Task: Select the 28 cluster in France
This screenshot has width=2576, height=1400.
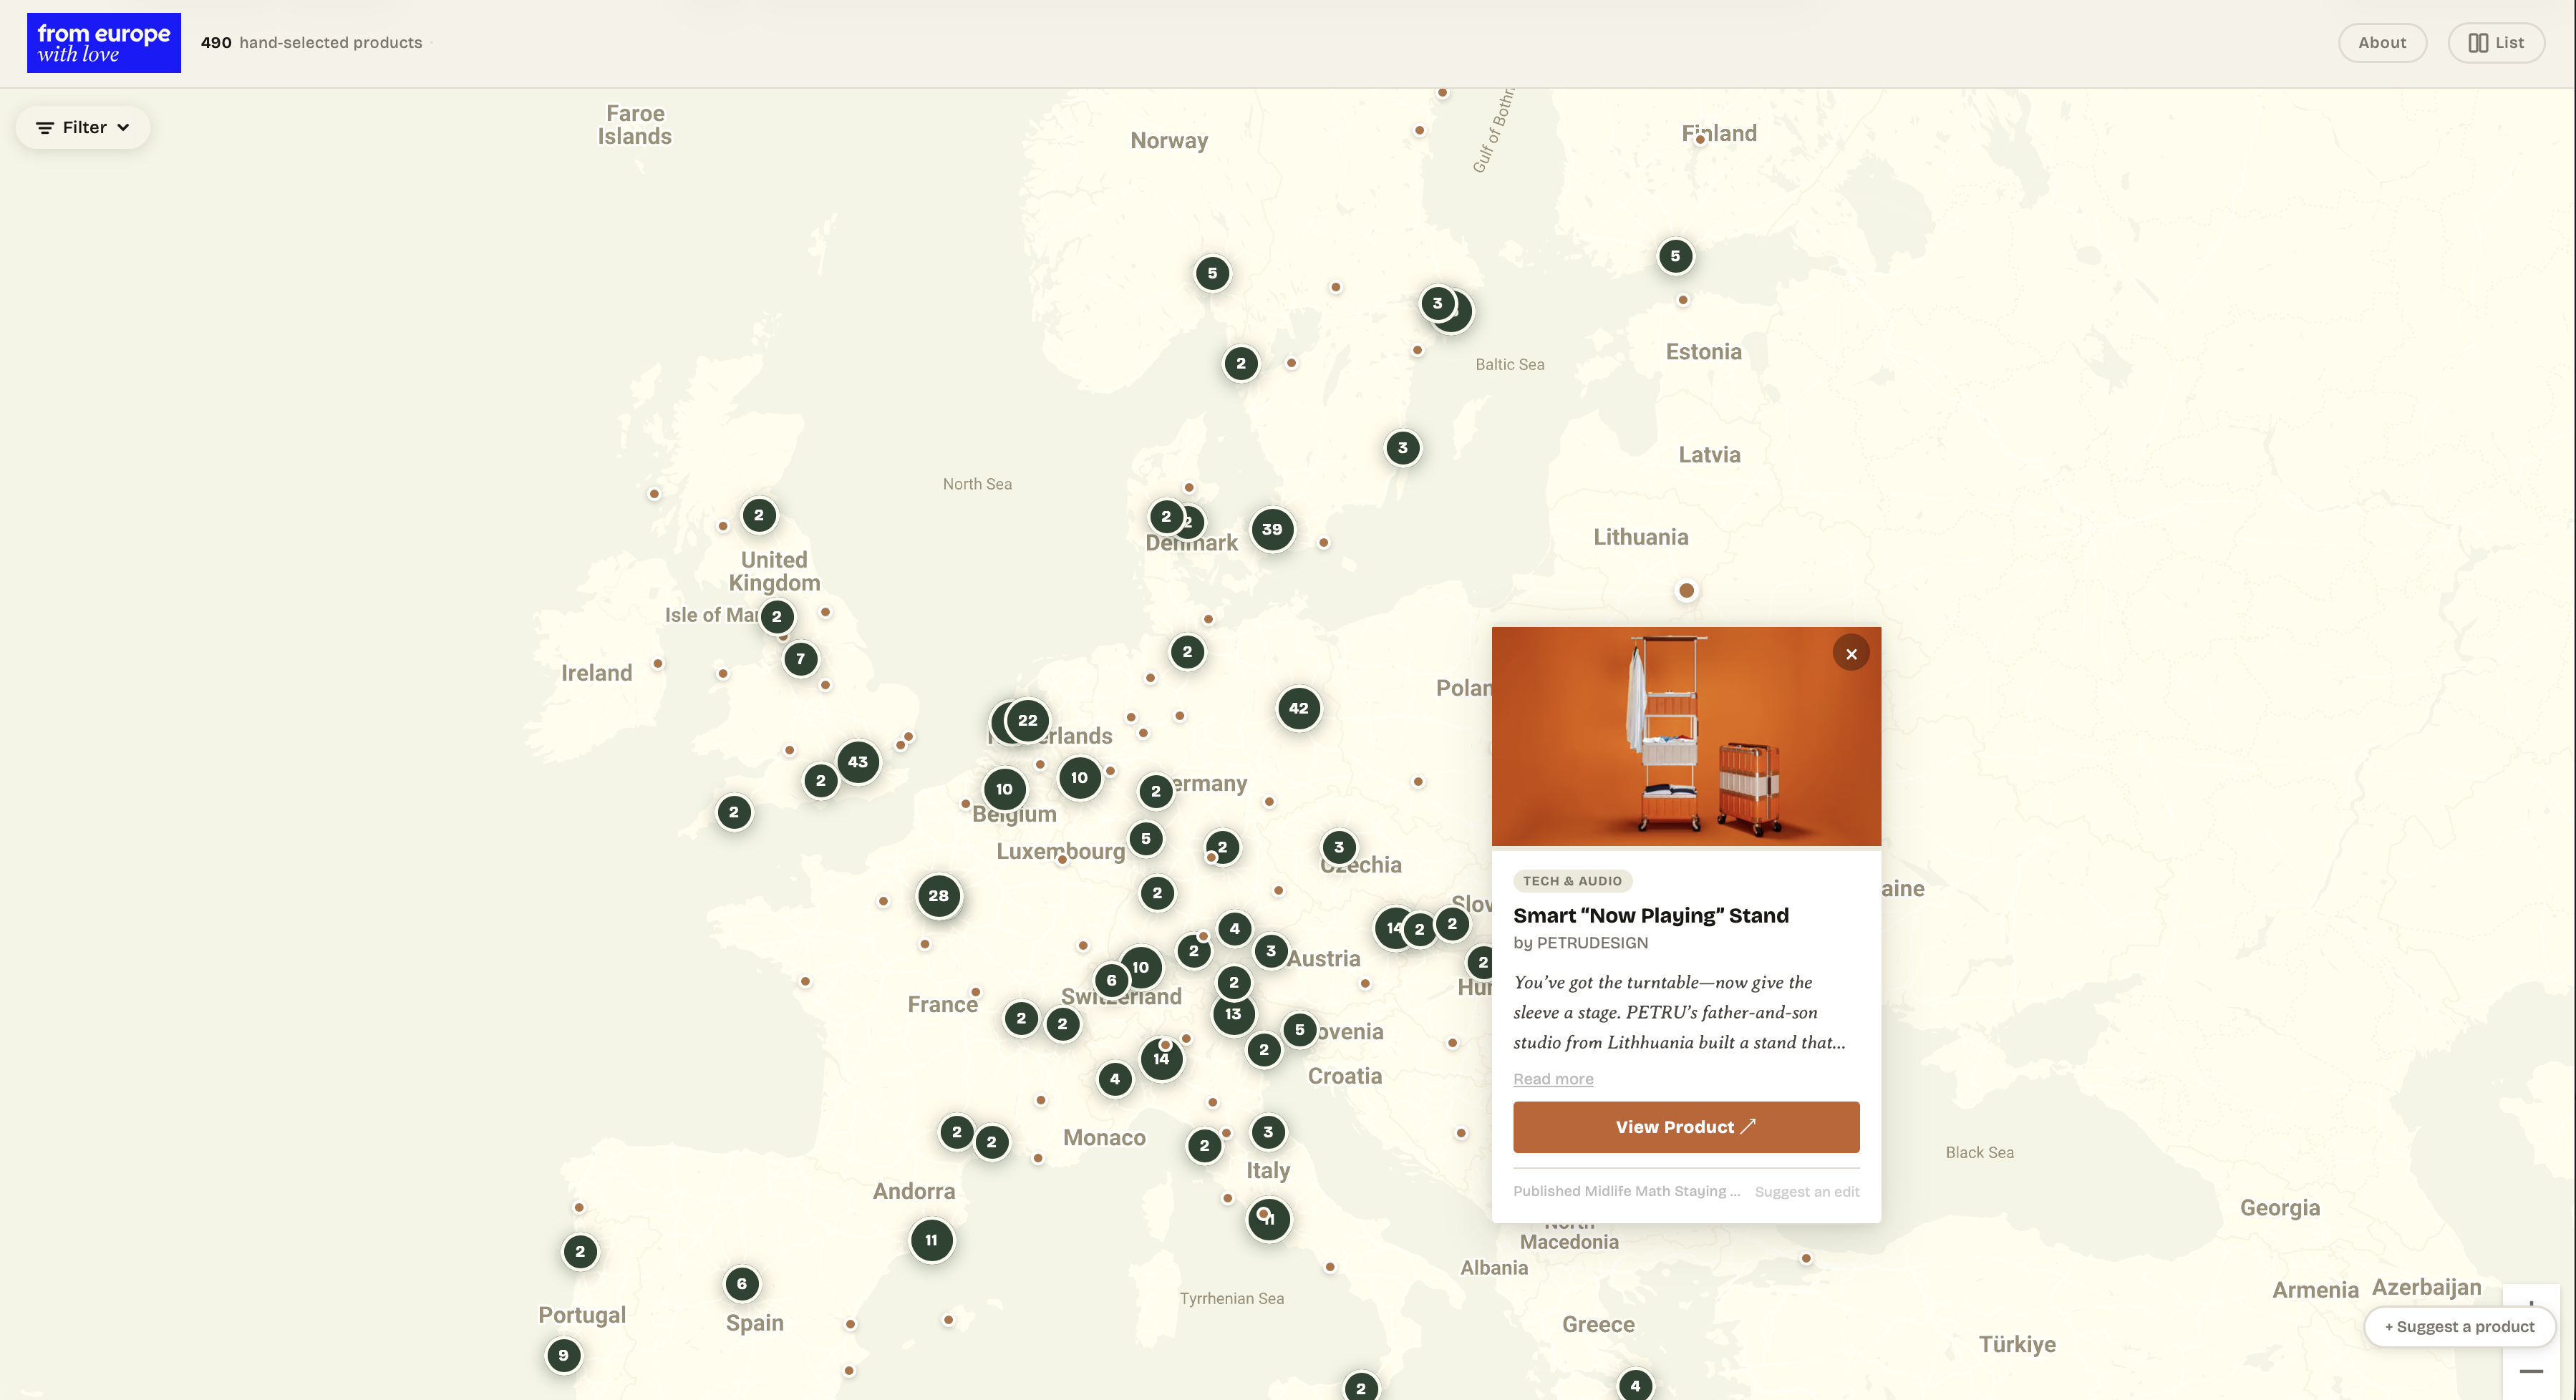Action: tap(937, 896)
